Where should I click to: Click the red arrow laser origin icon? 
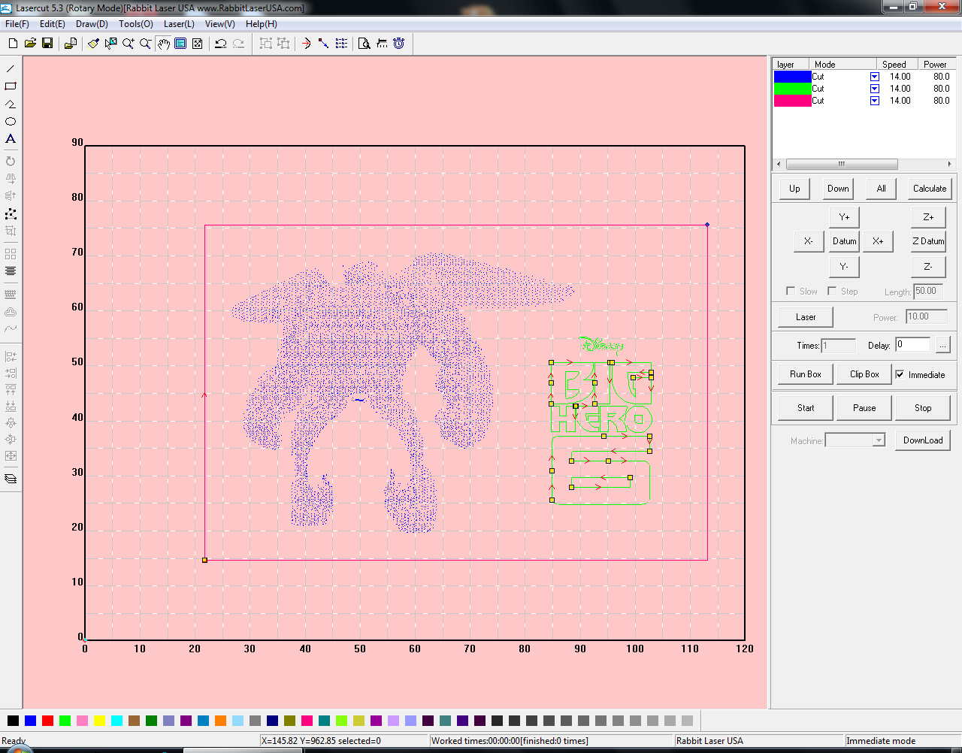point(306,44)
